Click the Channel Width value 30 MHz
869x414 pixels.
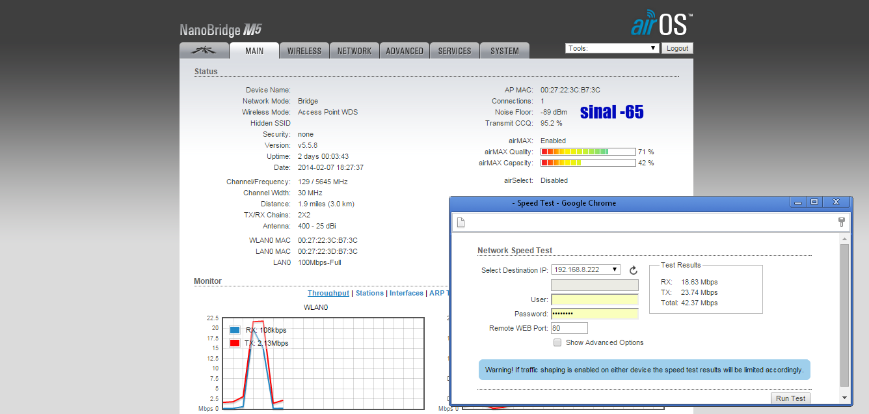click(x=310, y=193)
